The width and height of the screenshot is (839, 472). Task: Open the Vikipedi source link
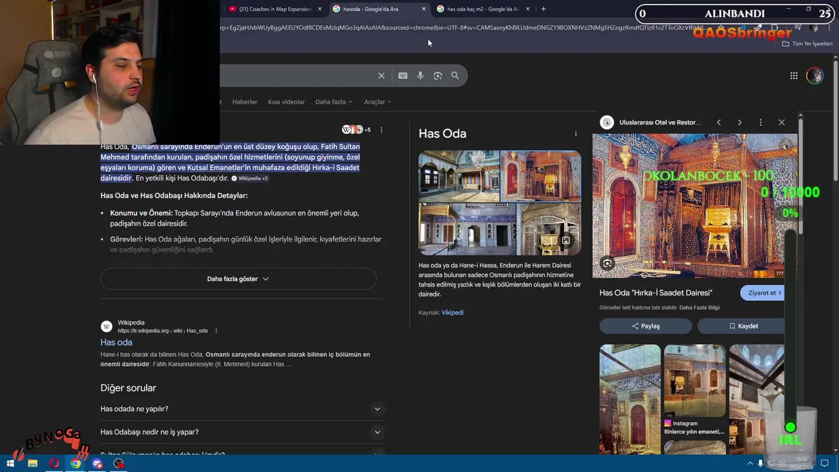tap(452, 313)
